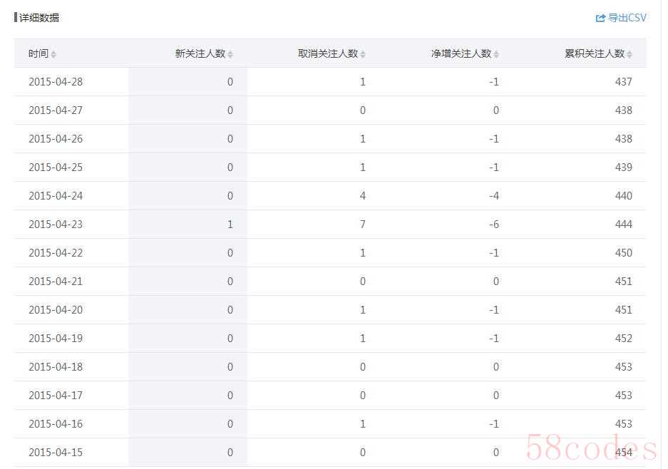668x469 pixels.
Task: Click the sort arrows beside 新关注人数
Action: [230, 54]
